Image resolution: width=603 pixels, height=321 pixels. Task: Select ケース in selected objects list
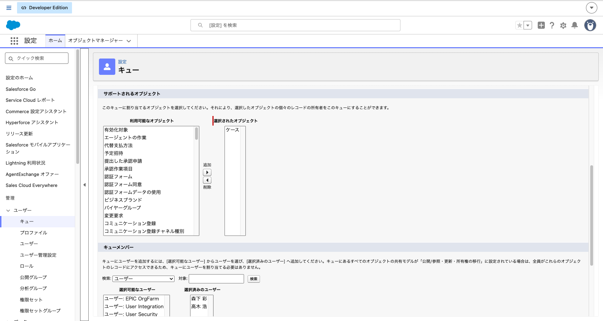pos(232,130)
